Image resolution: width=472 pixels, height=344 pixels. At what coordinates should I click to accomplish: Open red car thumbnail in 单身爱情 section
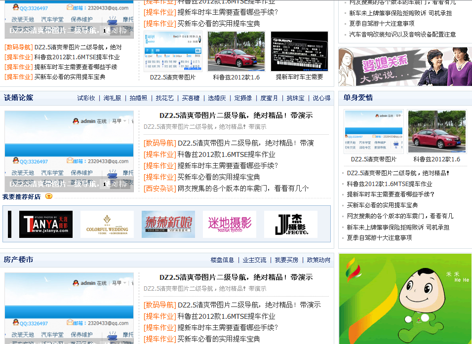(437, 131)
